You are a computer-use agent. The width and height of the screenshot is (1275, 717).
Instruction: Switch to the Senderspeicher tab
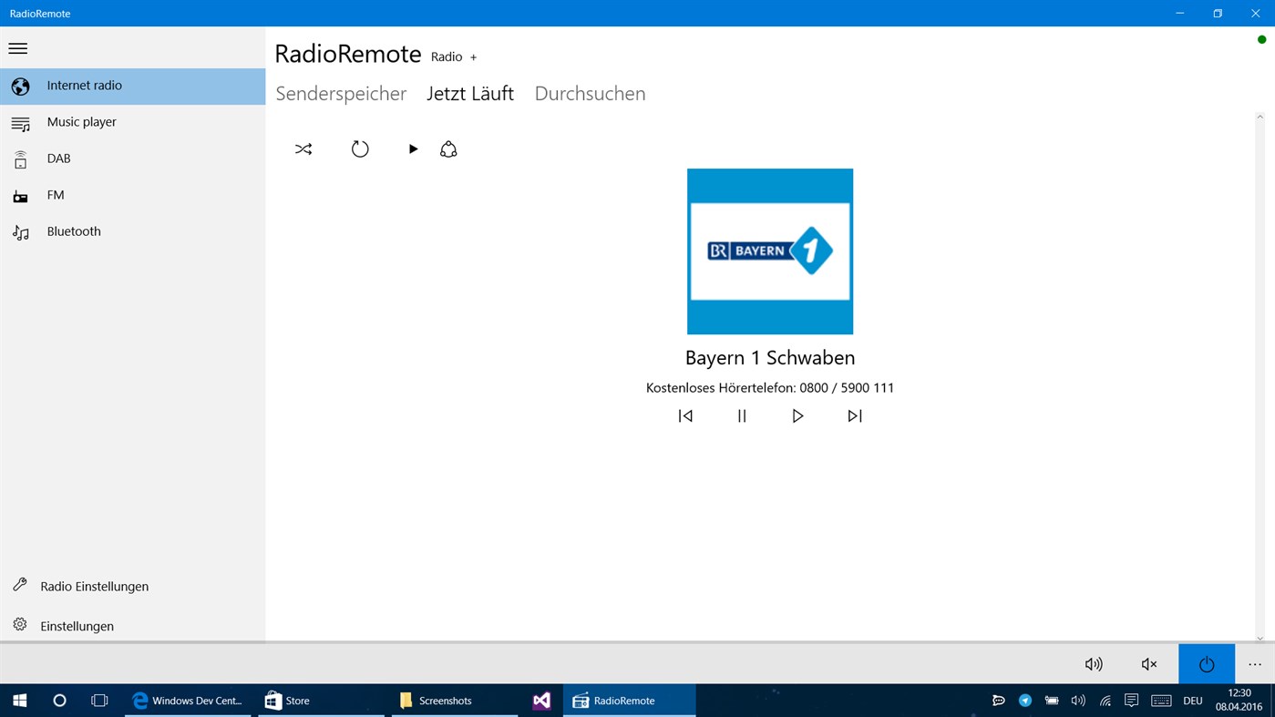341,93
